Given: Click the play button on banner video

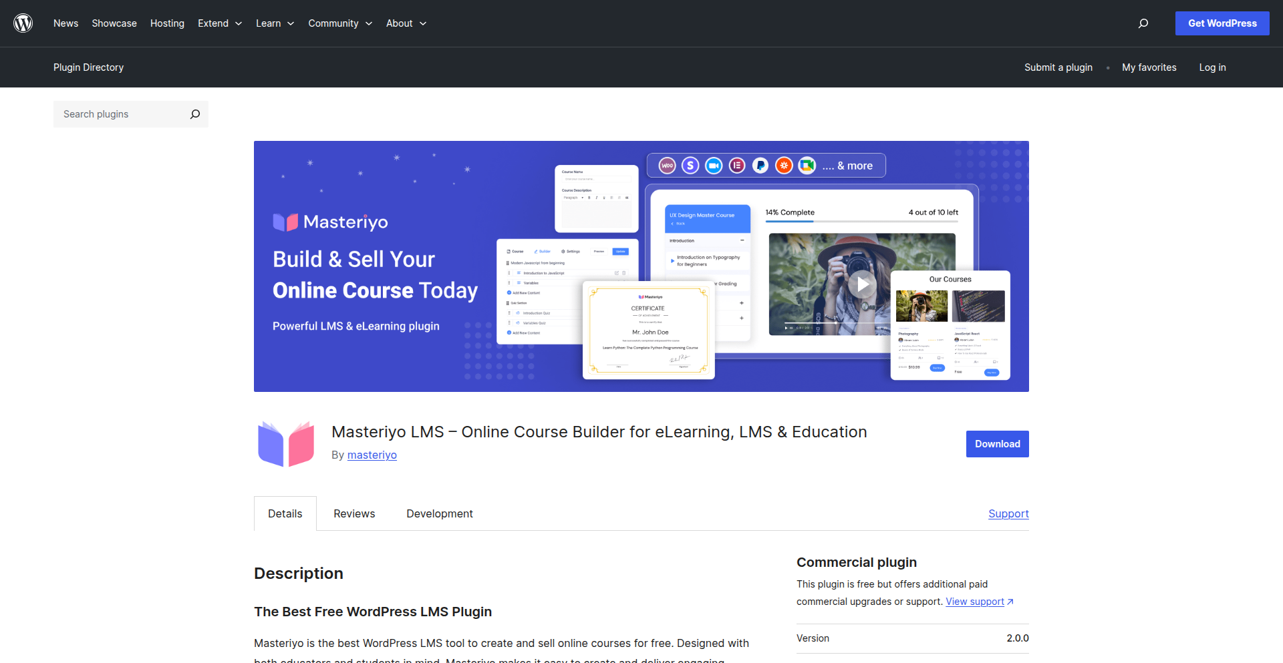Looking at the screenshot, I should click(863, 284).
